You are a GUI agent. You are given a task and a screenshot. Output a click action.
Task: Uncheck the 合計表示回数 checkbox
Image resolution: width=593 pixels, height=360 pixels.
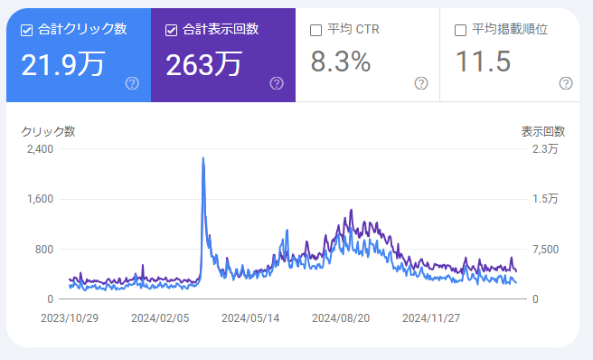pos(172,30)
